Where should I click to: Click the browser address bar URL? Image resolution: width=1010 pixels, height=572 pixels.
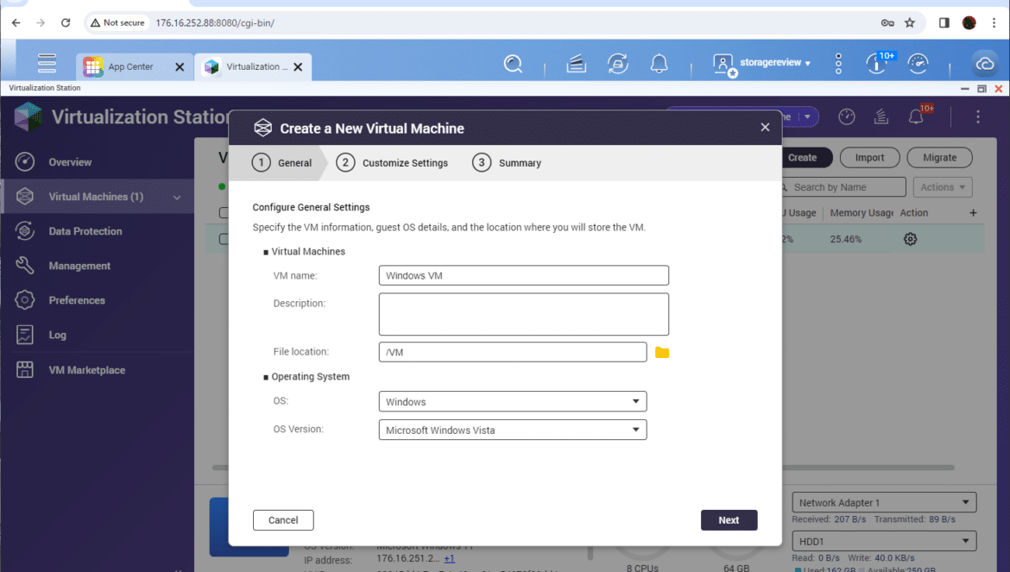[x=215, y=23]
